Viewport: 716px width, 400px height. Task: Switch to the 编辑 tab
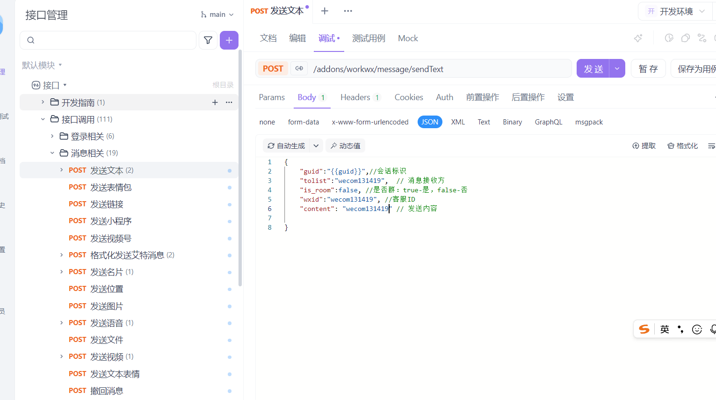pos(297,38)
